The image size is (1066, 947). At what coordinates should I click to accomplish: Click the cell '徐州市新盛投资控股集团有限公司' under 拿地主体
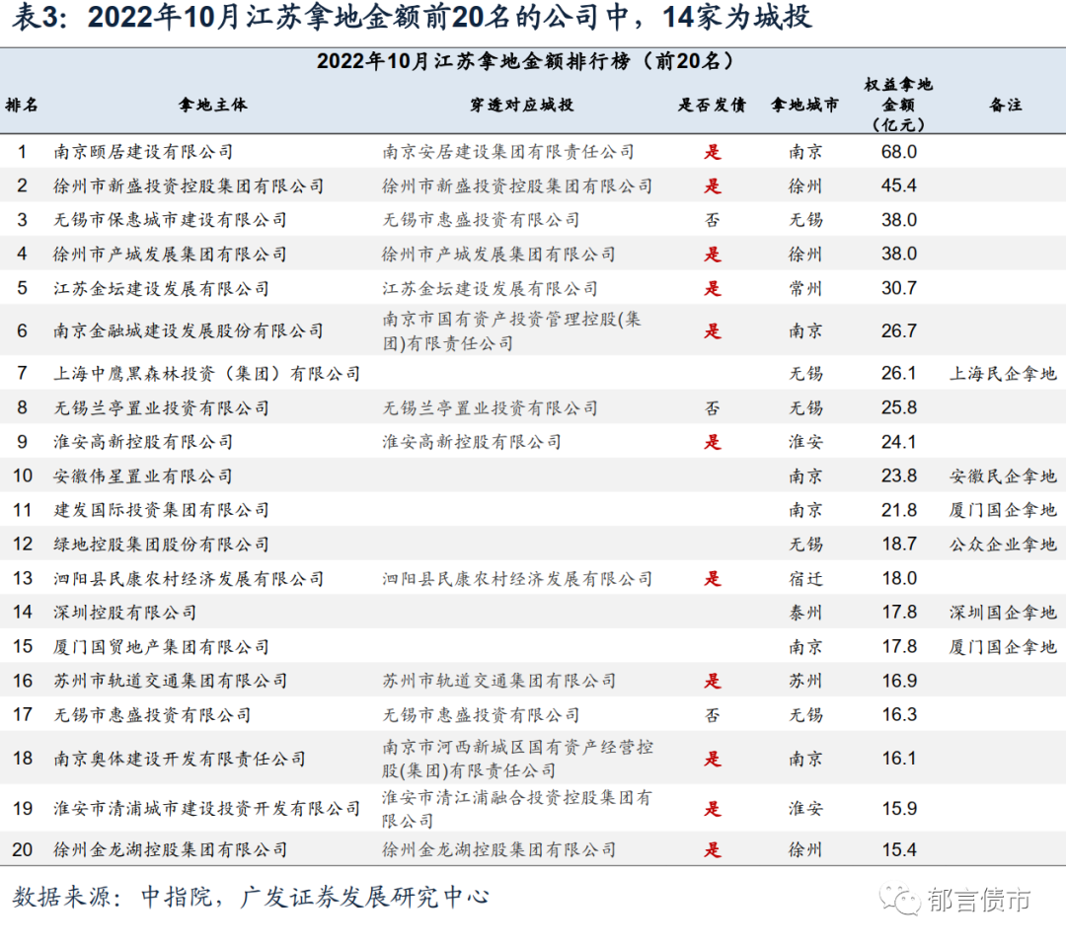pos(189,186)
